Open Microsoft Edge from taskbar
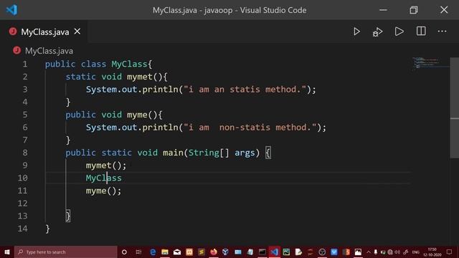The height and width of the screenshot is (258, 459). pyautogui.click(x=153, y=252)
